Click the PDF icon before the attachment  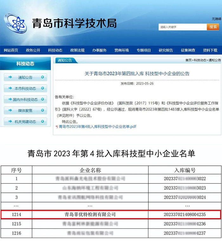click(57, 127)
